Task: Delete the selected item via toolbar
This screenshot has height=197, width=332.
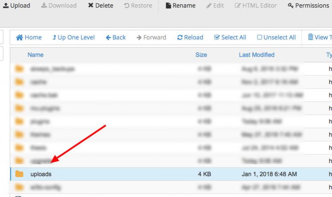Action: 100,6
